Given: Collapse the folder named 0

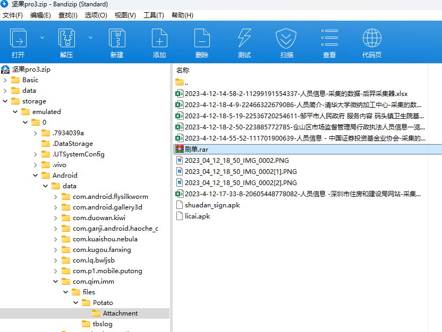Looking at the screenshot, I should [x=25, y=123].
